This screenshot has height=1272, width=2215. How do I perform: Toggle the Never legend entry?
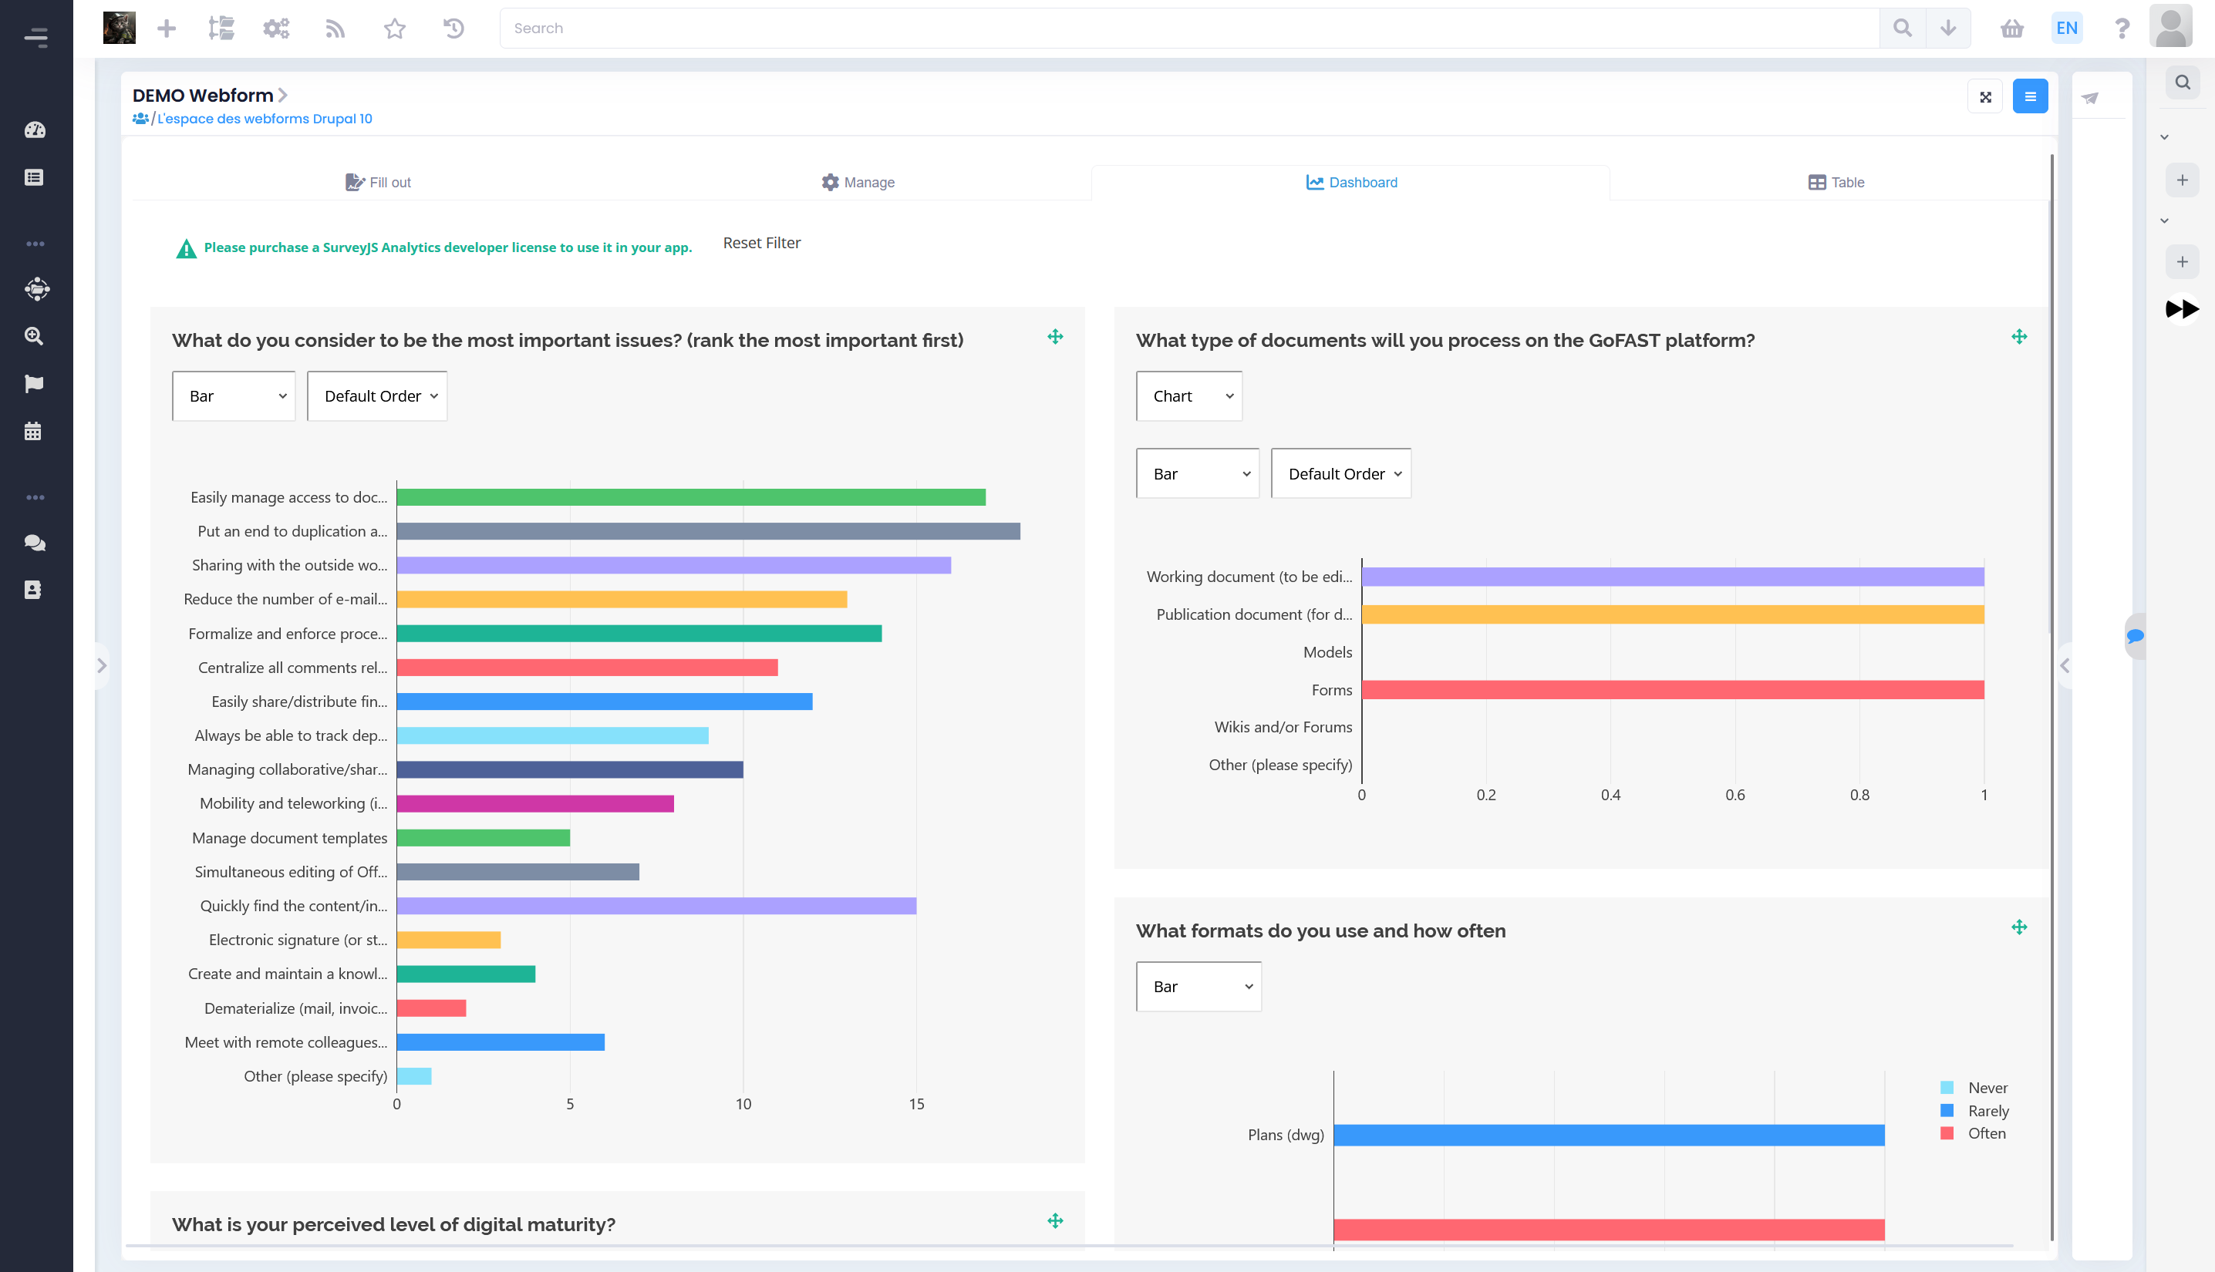pyautogui.click(x=1976, y=1088)
